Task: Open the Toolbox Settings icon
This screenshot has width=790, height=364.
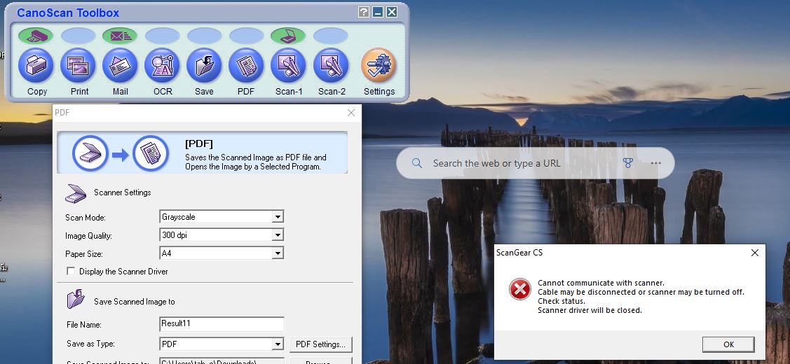Action: (379, 65)
